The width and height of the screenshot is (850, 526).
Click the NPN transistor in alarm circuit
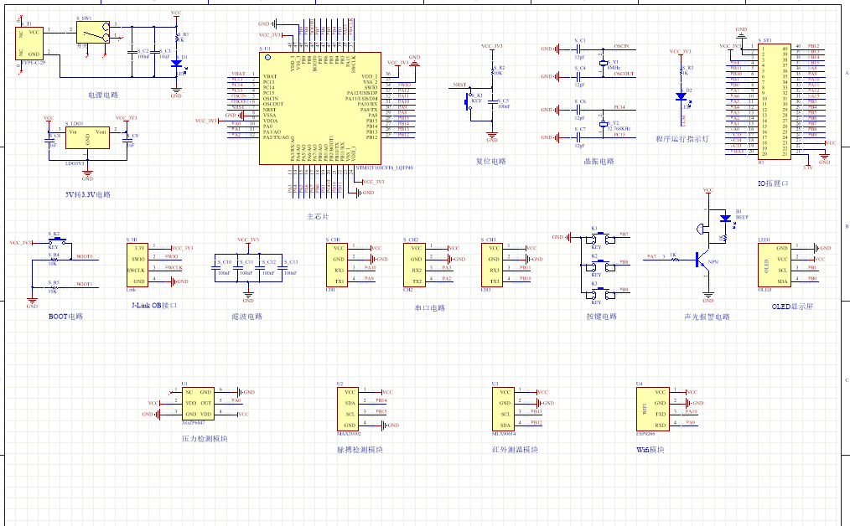(x=705, y=260)
